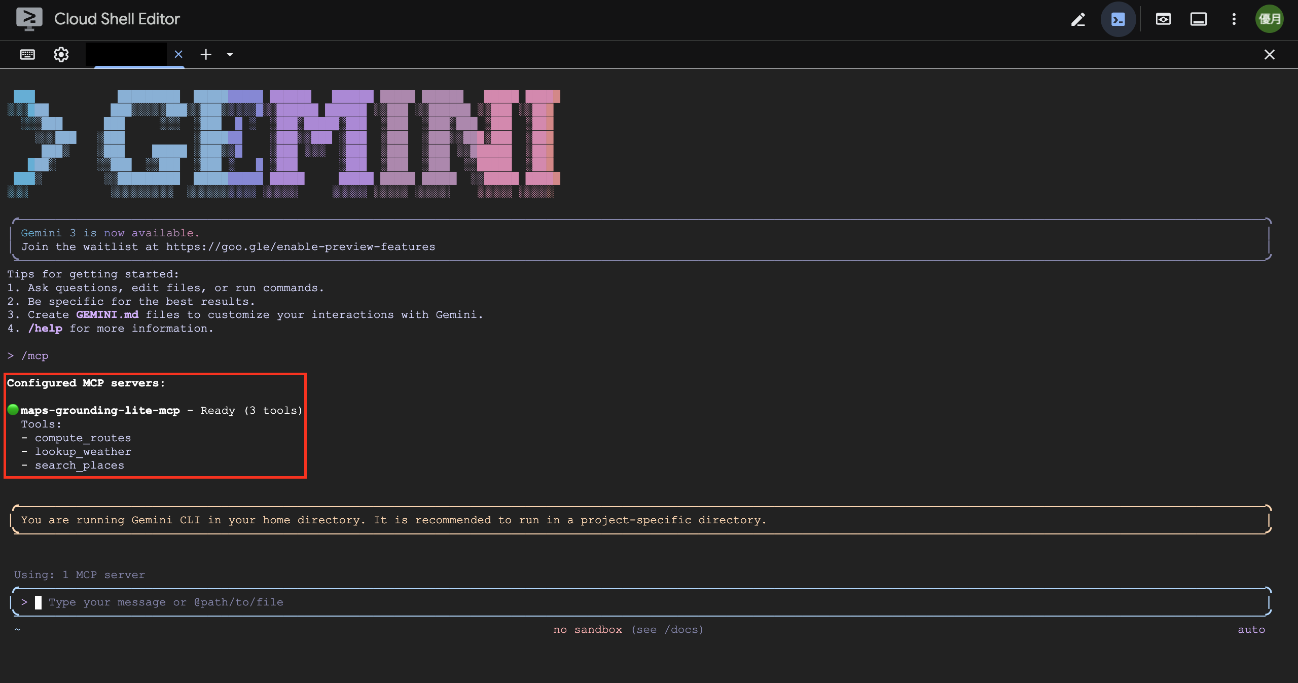The image size is (1298, 683).
Task: Click the /help command text
Action: (x=45, y=329)
